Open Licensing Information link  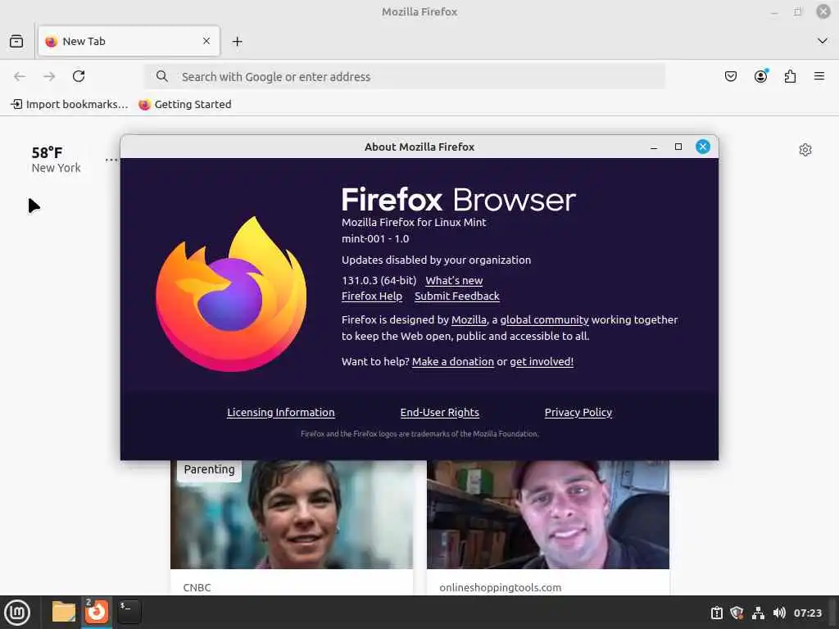[281, 413]
